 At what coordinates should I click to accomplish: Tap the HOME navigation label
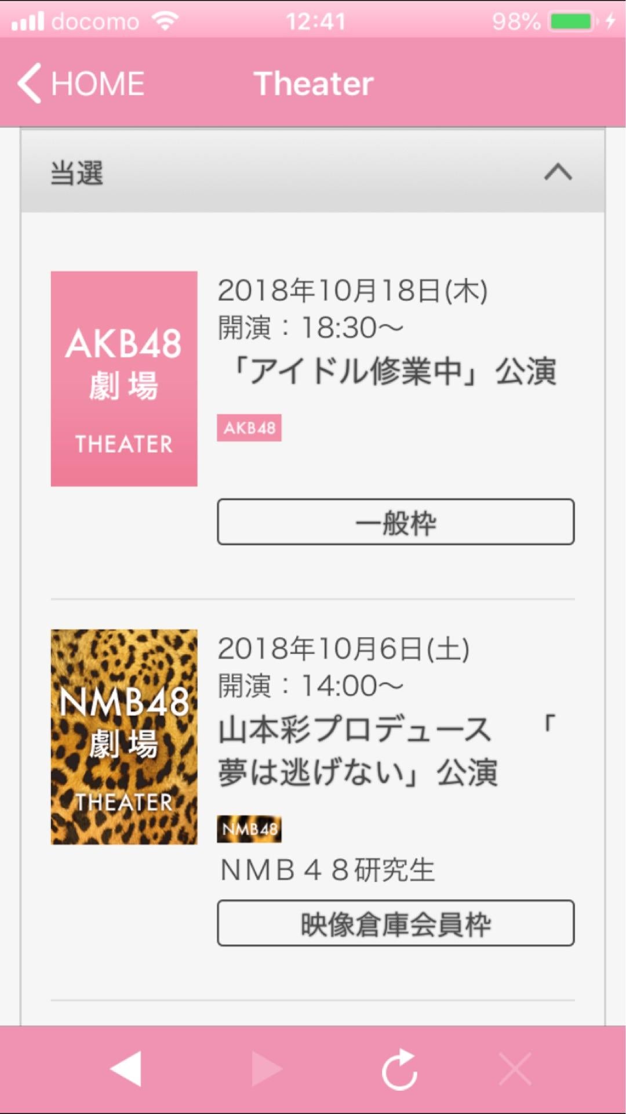click(x=97, y=84)
